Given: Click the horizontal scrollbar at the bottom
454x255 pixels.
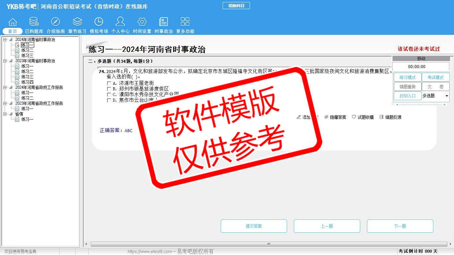Looking at the screenshot, I should pos(269,244).
